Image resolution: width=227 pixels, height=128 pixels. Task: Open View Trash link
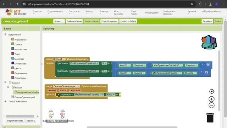134,13
